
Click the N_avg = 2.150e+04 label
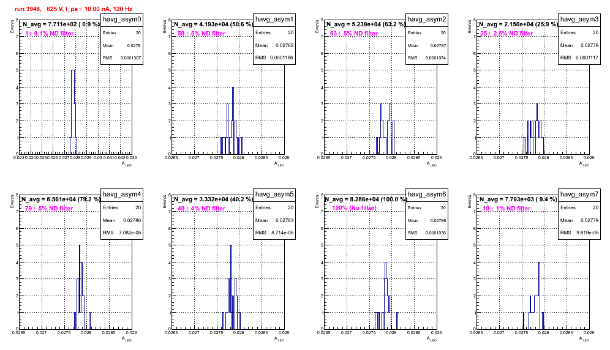pyautogui.click(x=519, y=24)
